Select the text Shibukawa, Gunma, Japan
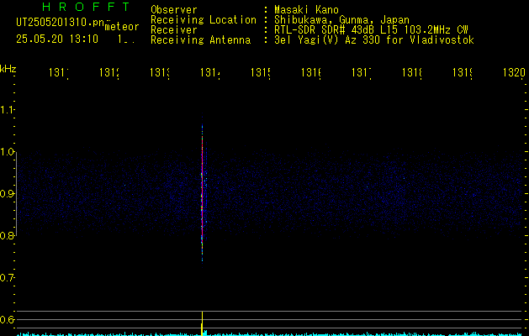Viewport: 529px width, 336px height. pos(341,20)
